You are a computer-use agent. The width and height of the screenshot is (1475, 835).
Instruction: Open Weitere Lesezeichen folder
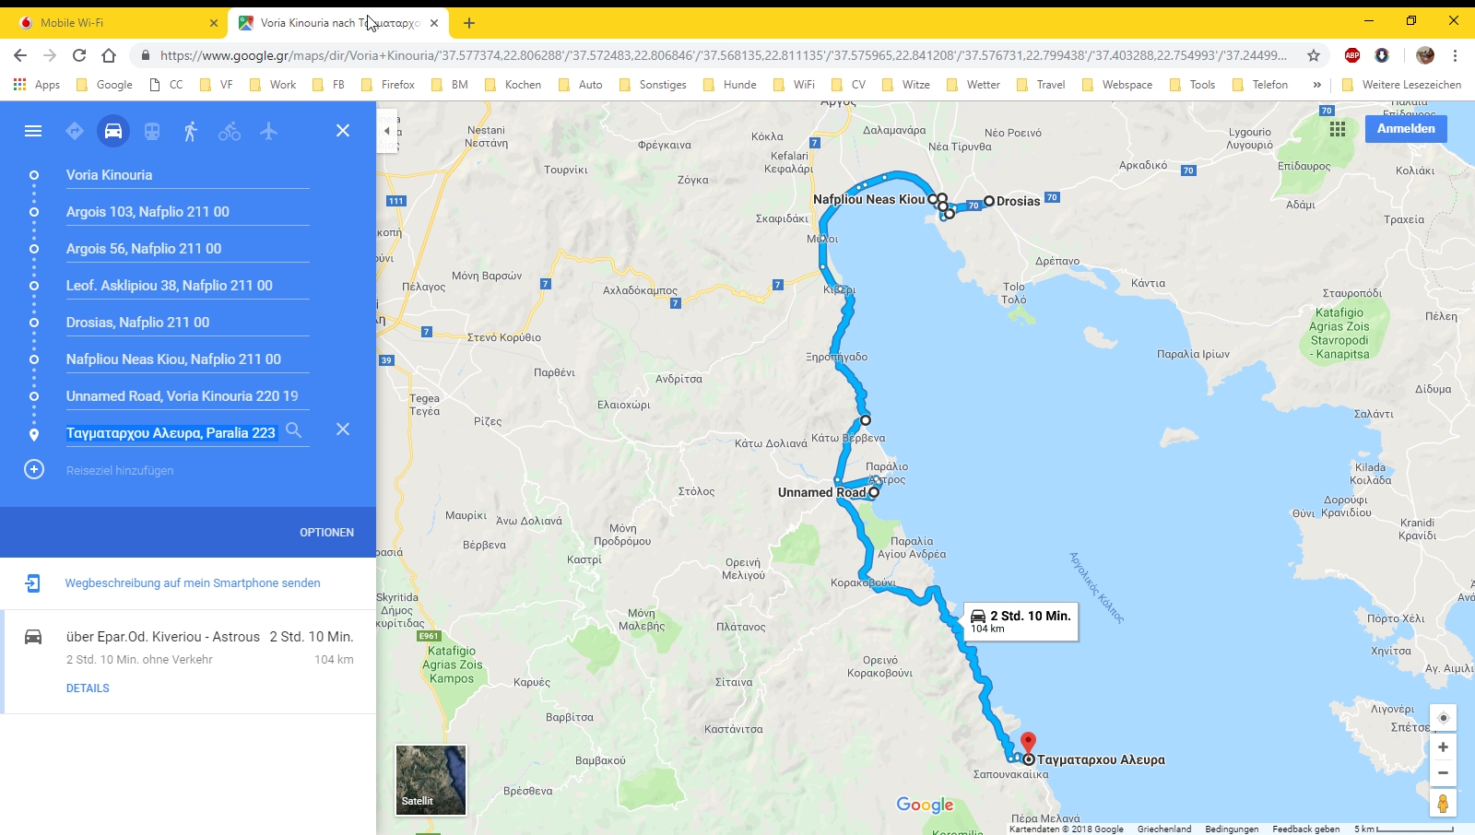click(x=1402, y=85)
